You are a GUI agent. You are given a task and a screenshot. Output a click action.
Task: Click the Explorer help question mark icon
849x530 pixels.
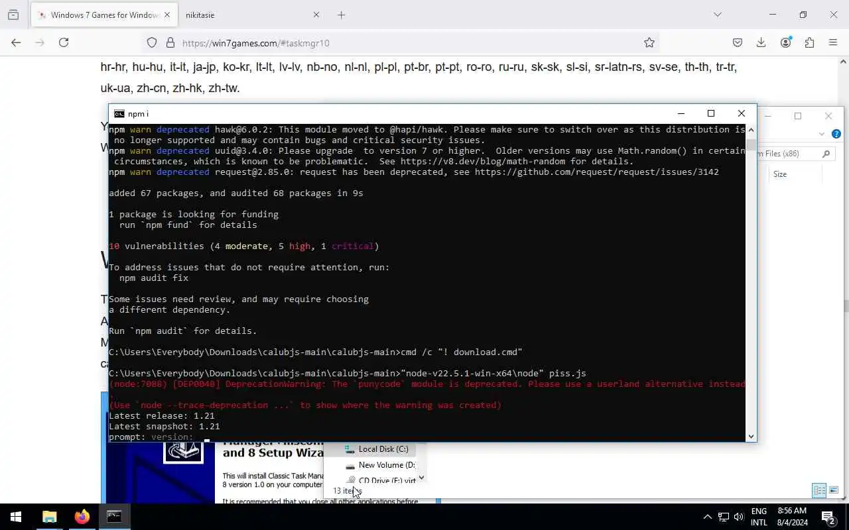point(836,134)
